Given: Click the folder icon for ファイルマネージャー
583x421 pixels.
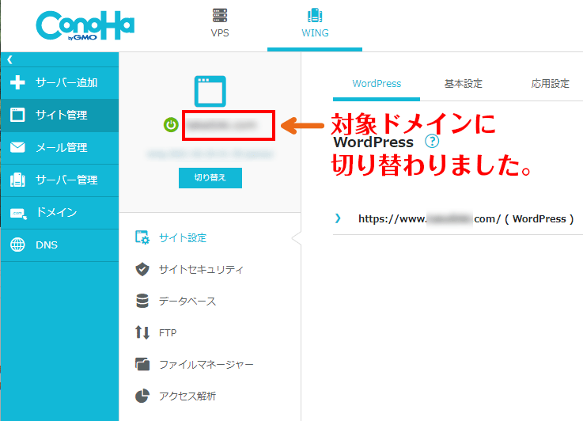Looking at the screenshot, I should [142, 364].
